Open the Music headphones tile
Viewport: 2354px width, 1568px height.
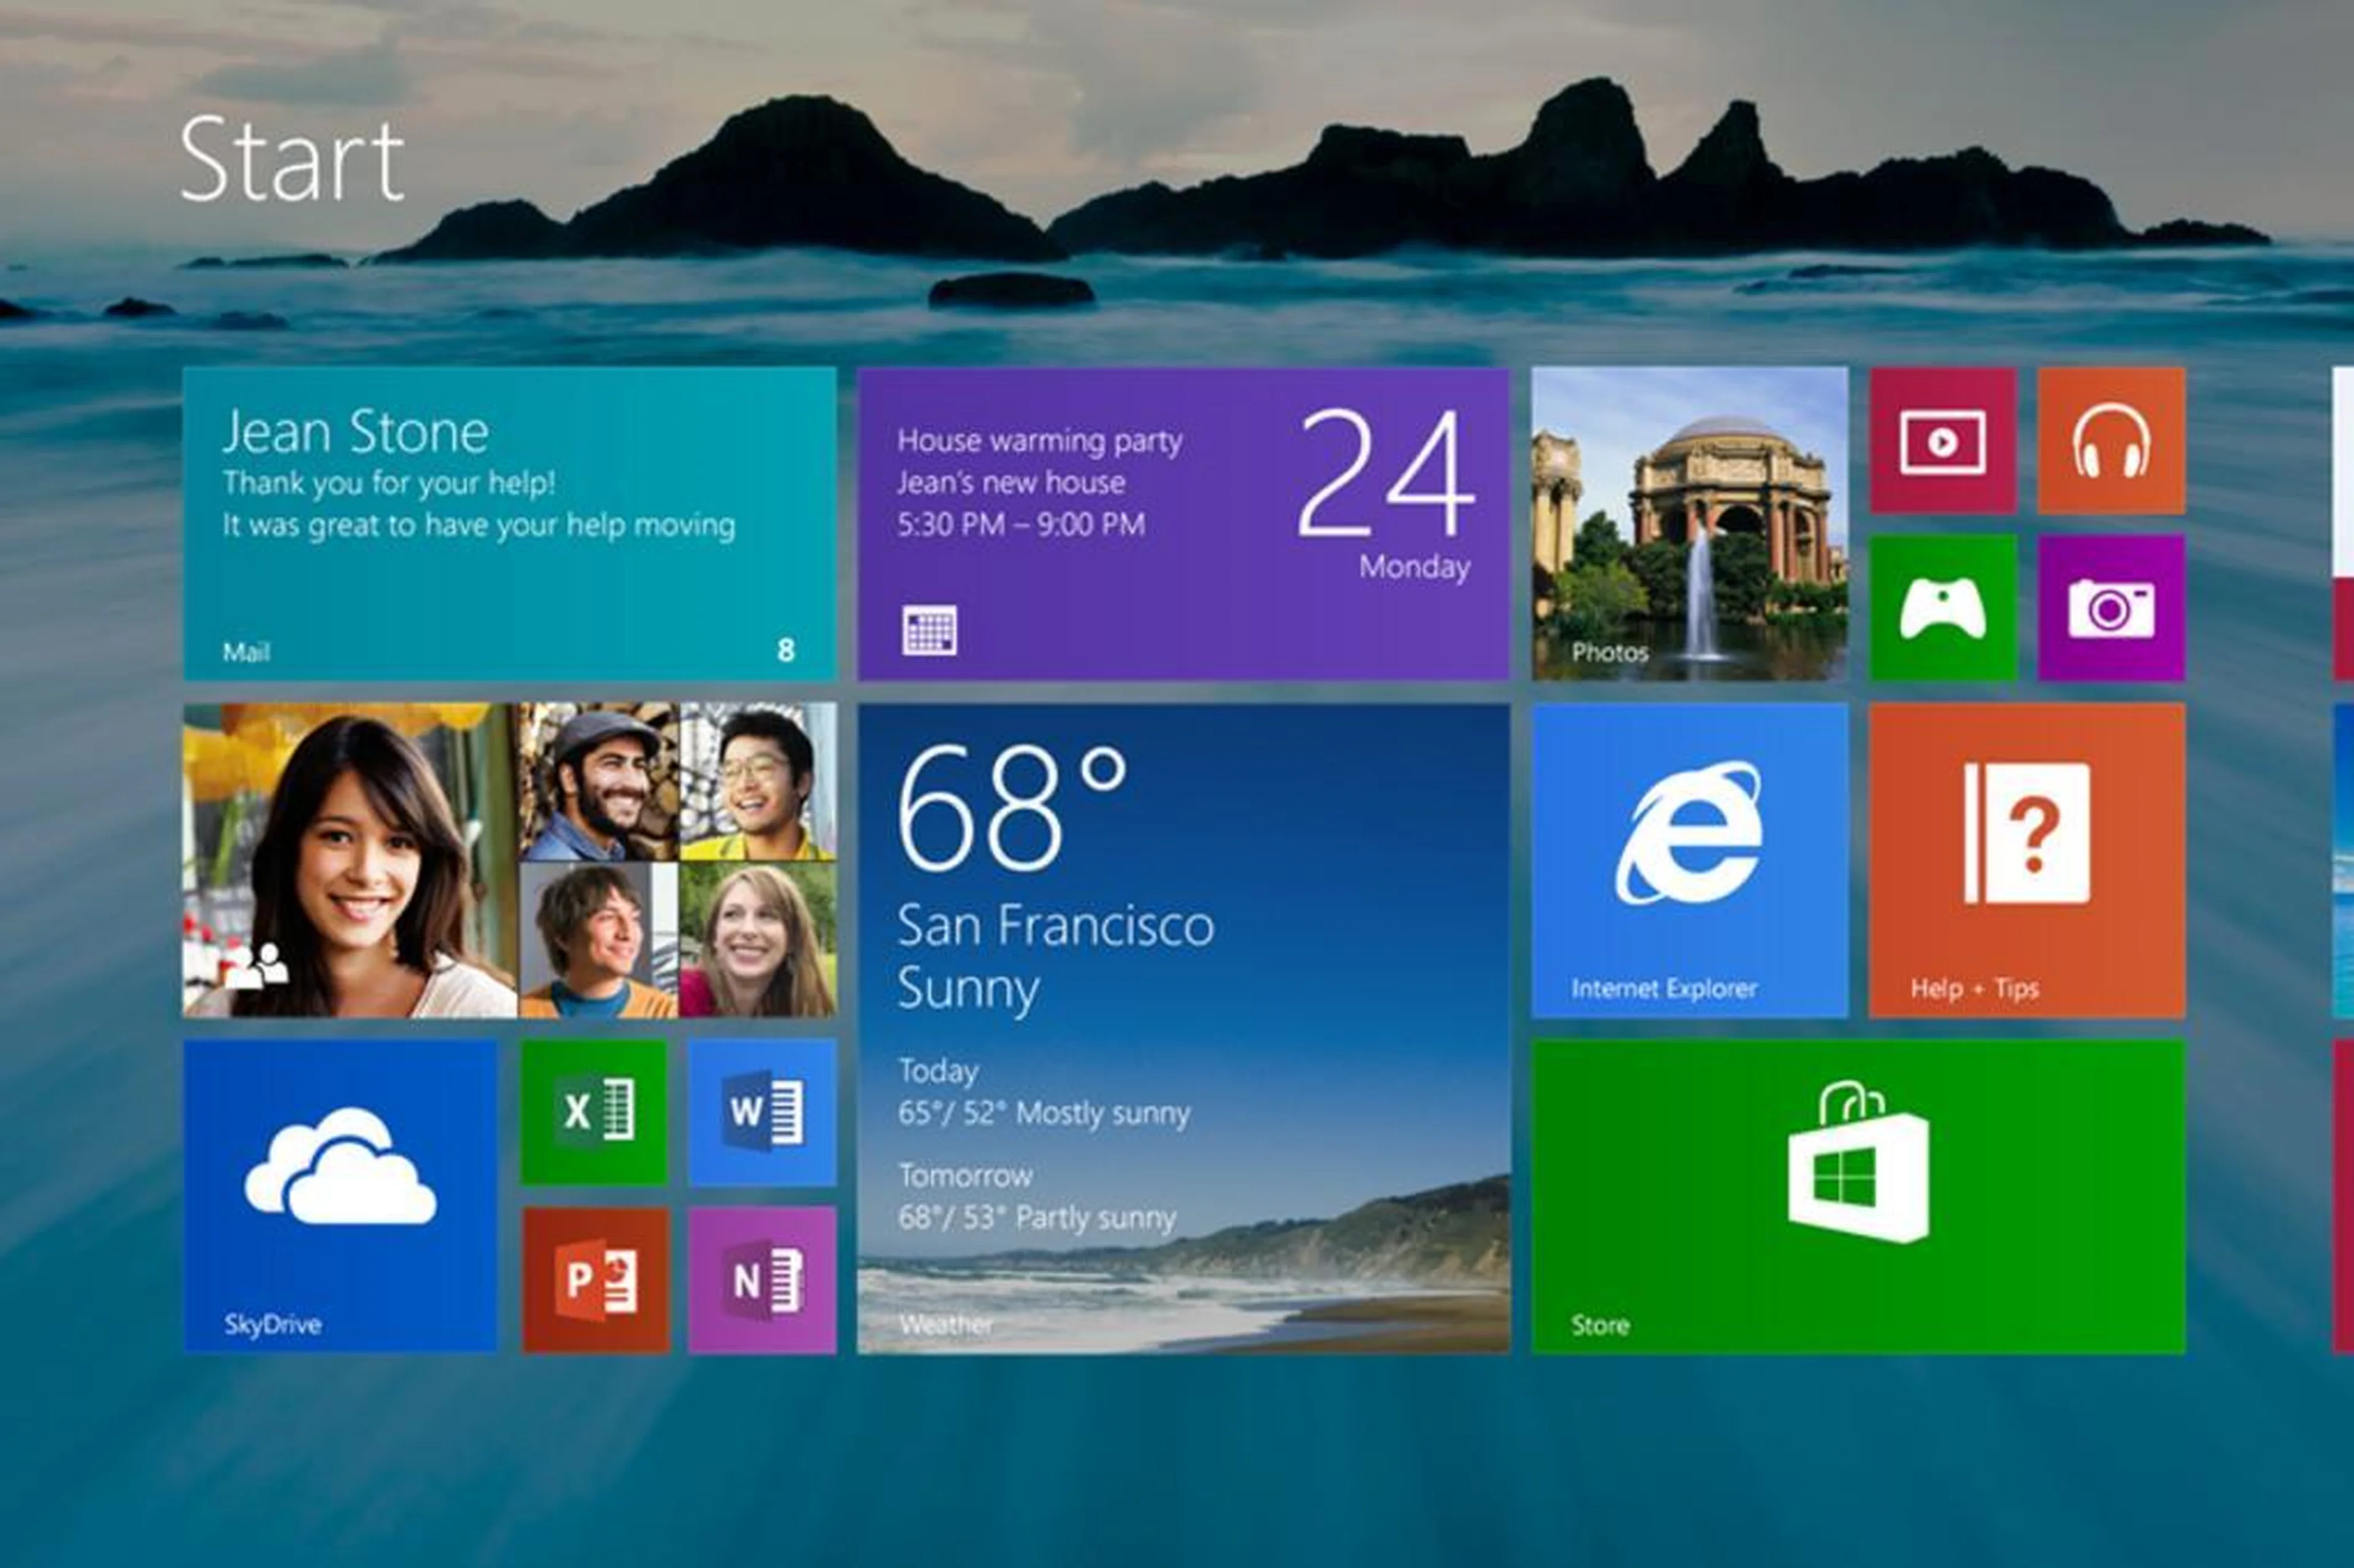(2111, 441)
